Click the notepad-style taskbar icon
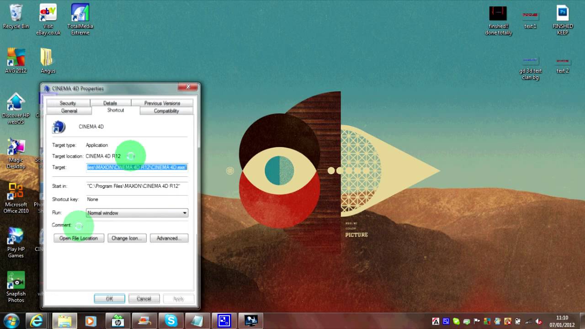The image size is (585, 329). (197, 321)
